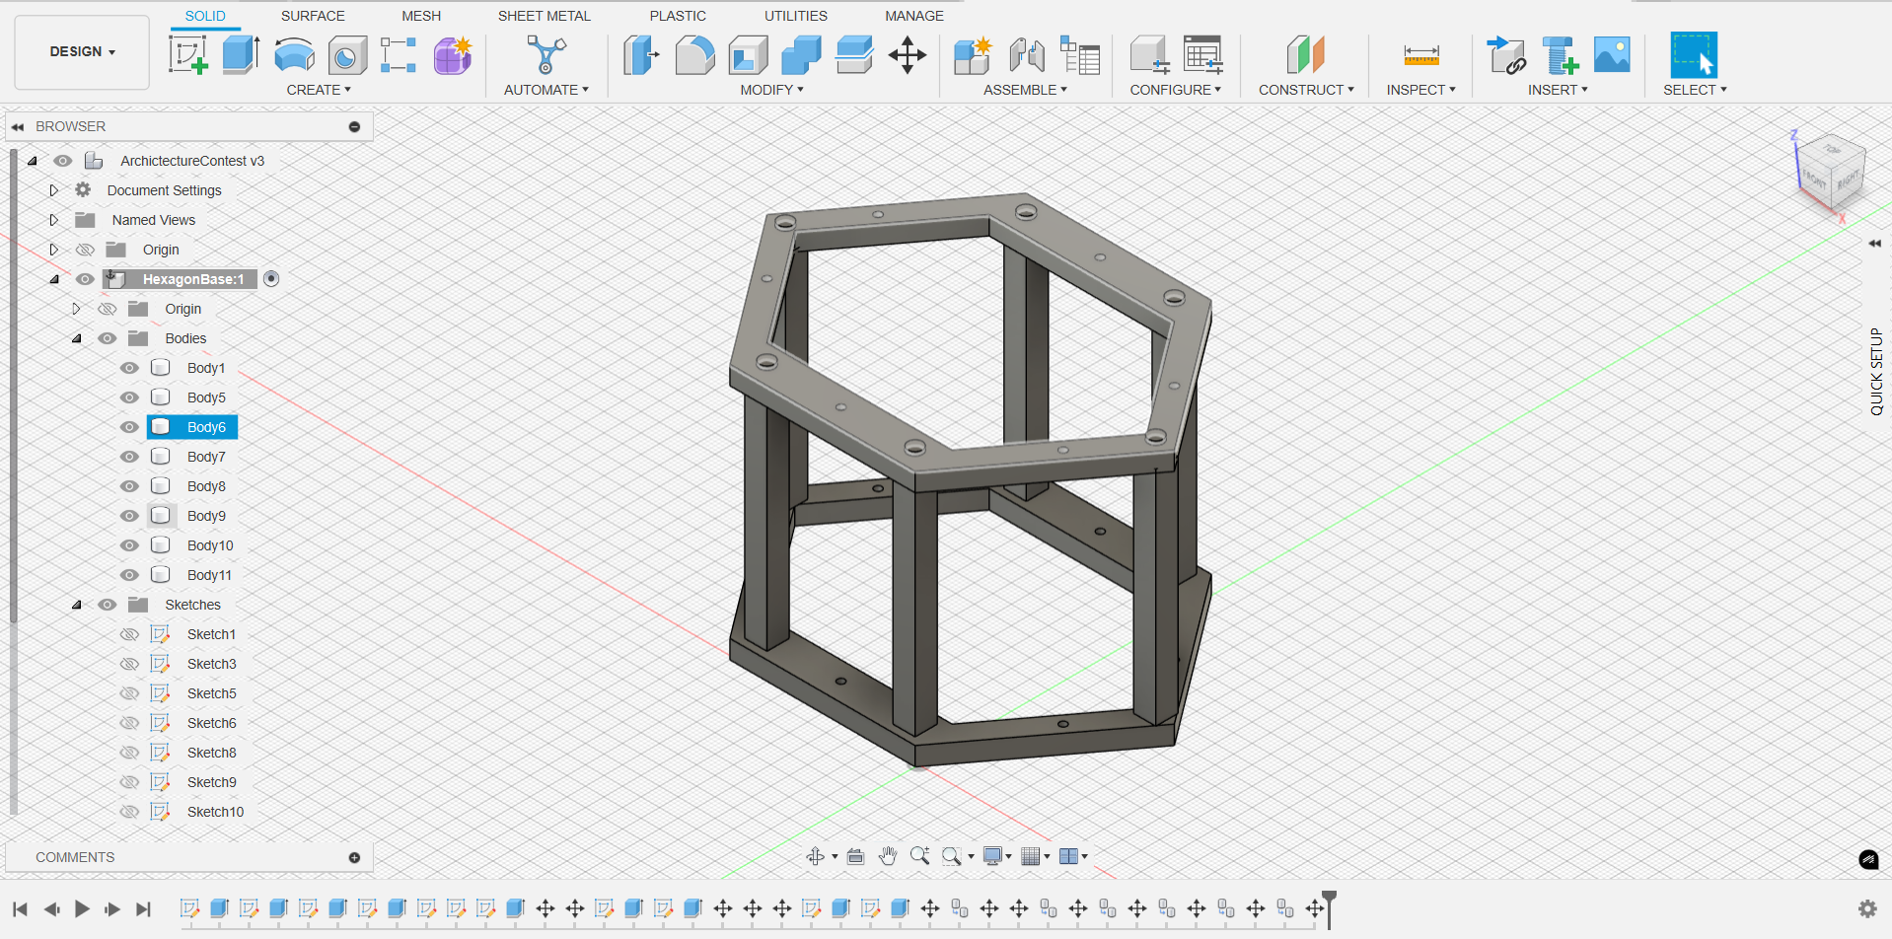Collapse the Sketches folder

pyautogui.click(x=76, y=605)
